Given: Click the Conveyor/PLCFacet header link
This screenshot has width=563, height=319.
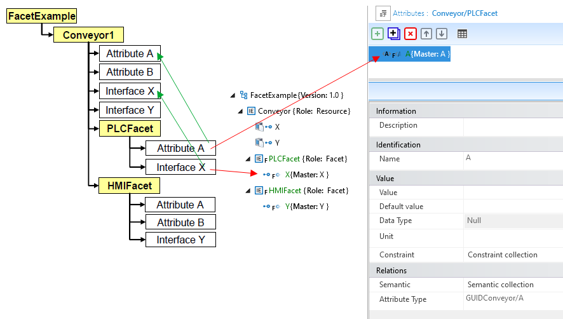Looking at the screenshot, I should pyautogui.click(x=465, y=13).
